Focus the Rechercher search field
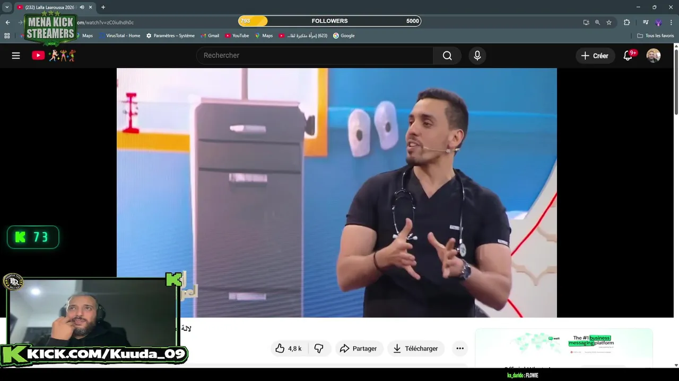The height and width of the screenshot is (381, 679). click(315, 56)
